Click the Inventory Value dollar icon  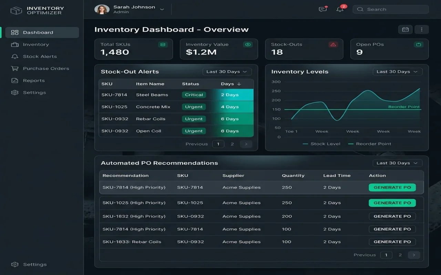click(x=248, y=45)
